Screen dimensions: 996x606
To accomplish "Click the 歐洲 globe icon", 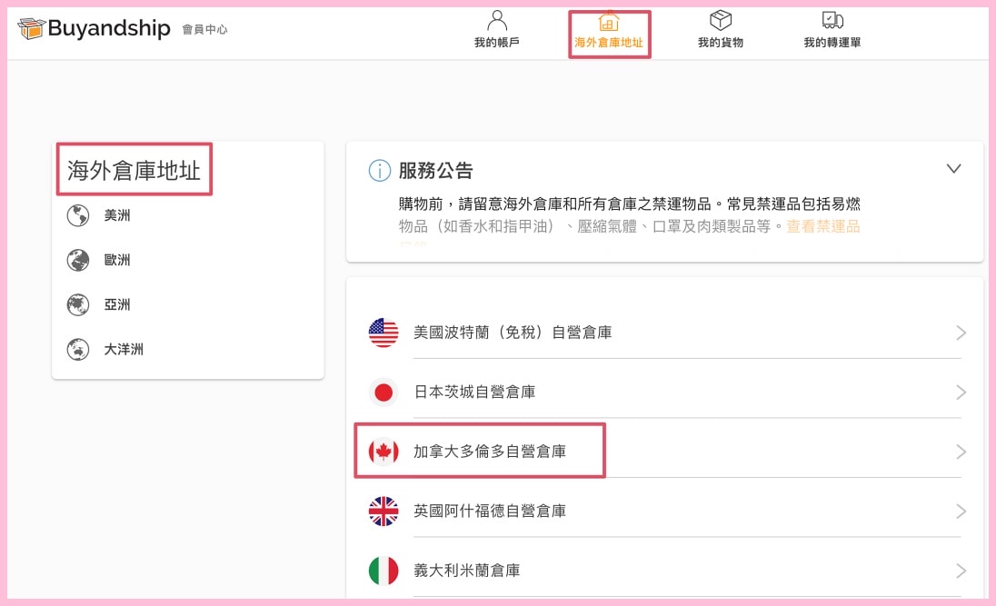I will 77,261.
